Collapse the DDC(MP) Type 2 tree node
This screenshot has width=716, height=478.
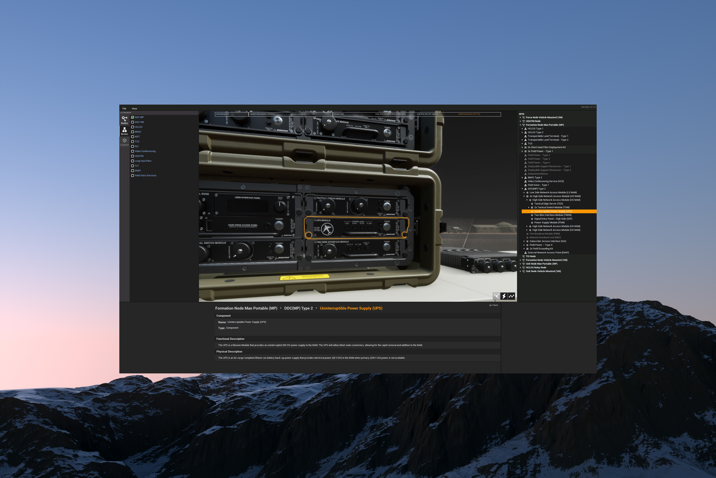(x=522, y=189)
